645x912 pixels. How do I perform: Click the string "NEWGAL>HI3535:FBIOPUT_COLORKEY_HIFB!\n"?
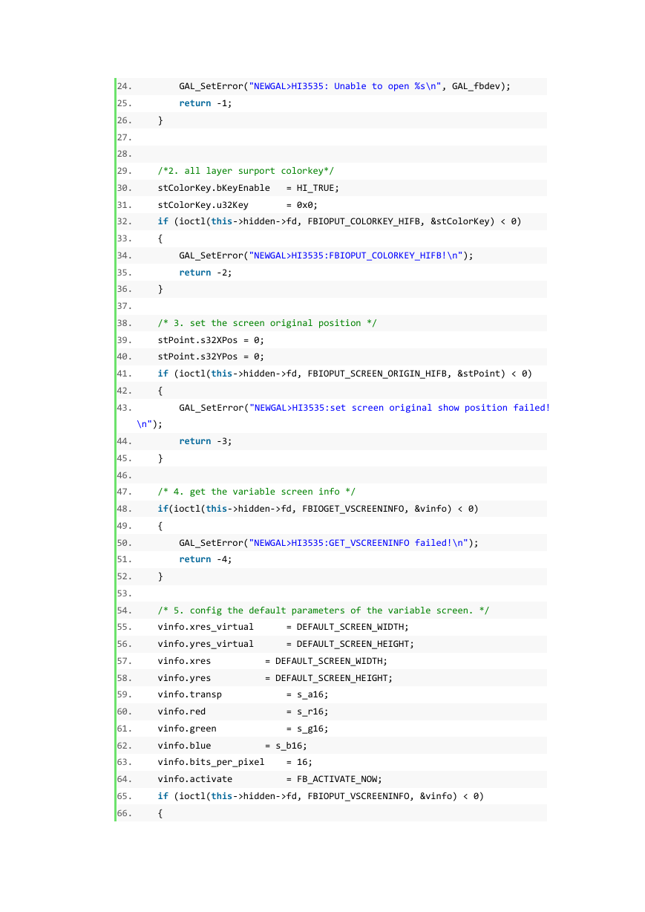[356, 255]
